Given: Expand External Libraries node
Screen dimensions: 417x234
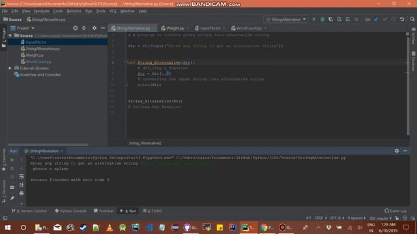Looking at the screenshot, I should [10, 68].
